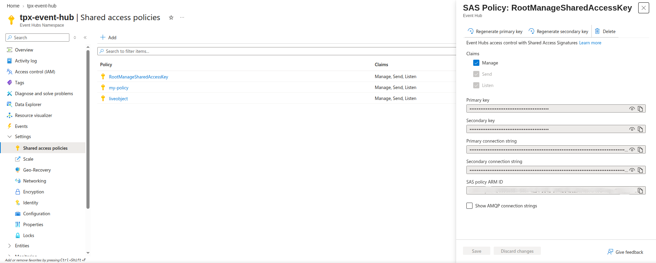Click the sidebar scrollbar down arrow
Image resolution: width=656 pixels, height=263 pixels.
pos(88,253)
